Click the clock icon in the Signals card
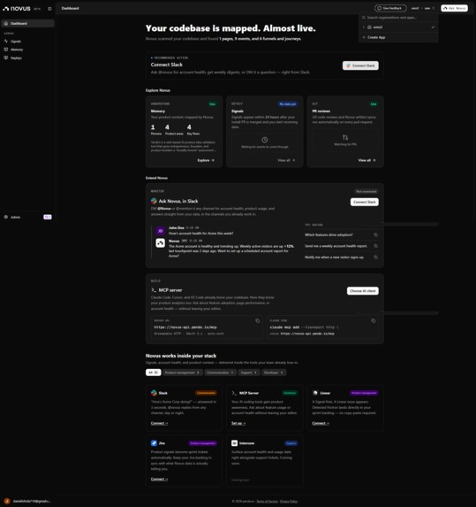The width and height of the screenshot is (476, 507). pos(265,140)
